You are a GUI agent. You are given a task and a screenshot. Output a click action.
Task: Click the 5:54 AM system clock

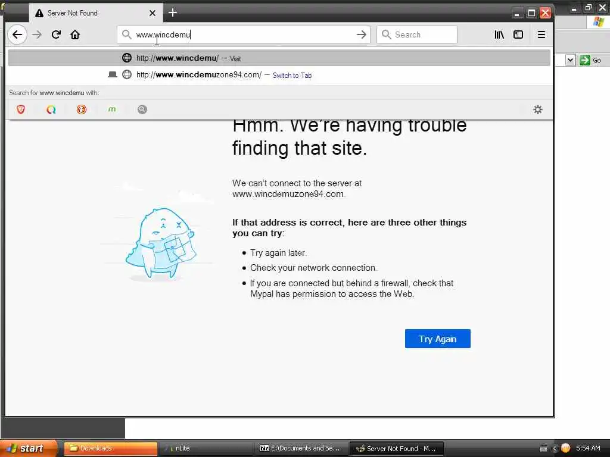pos(588,448)
